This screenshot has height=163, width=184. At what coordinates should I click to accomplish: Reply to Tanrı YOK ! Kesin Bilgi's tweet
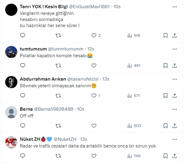coord(23,36)
